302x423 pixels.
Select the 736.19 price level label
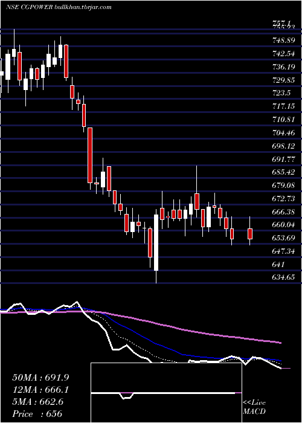(284, 66)
